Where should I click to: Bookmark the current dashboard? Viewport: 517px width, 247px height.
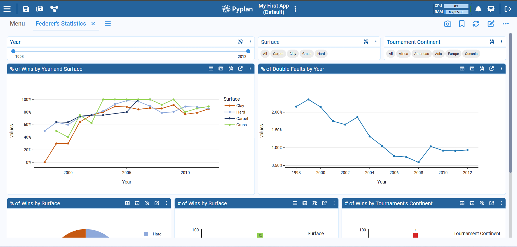pyautogui.click(x=462, y=24)
